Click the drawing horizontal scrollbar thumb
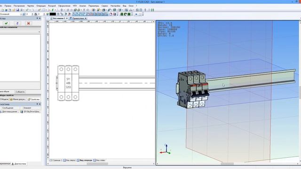This screenshot has width=301, height=169. point(97,164)
